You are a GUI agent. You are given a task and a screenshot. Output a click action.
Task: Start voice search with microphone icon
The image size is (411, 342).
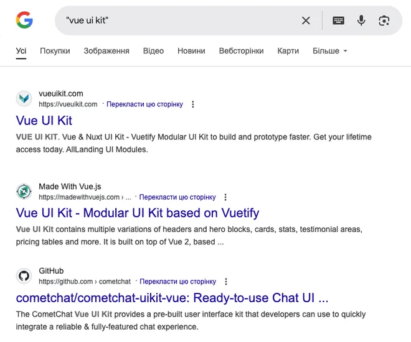point(361,21)
